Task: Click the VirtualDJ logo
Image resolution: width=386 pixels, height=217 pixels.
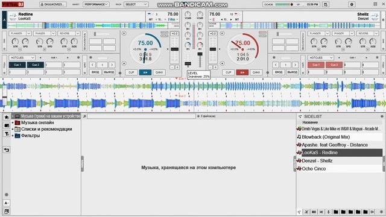Action: tap(13, 4)
